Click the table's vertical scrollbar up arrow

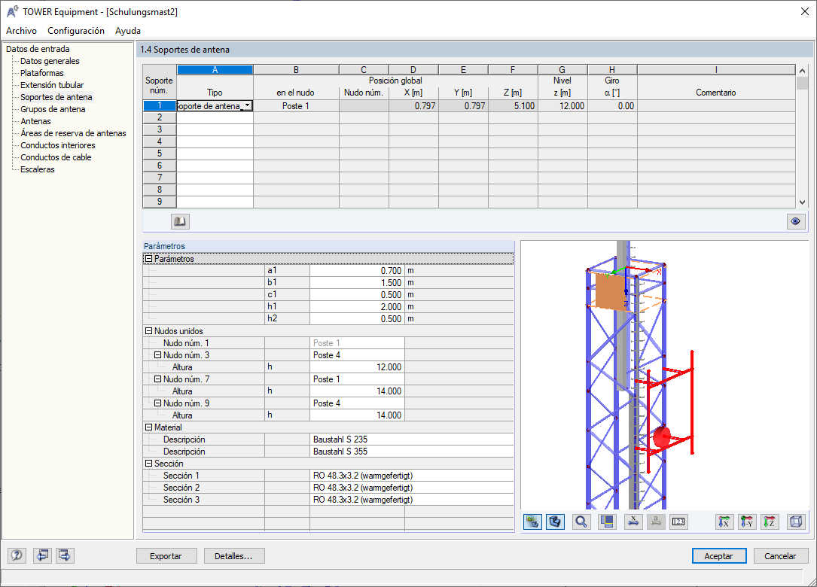point(802,70)
